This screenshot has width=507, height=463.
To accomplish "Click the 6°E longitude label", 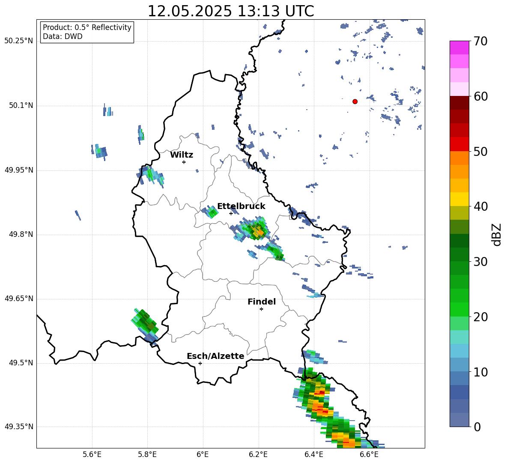I will pos(203,454).
